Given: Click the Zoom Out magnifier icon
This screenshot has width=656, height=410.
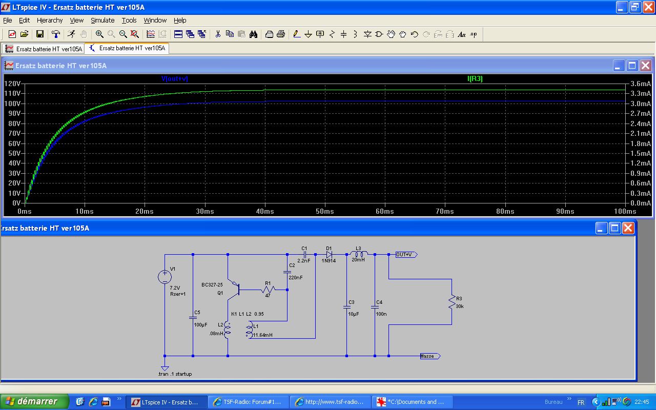Looking at the screenshot, I should click(123, 34).
